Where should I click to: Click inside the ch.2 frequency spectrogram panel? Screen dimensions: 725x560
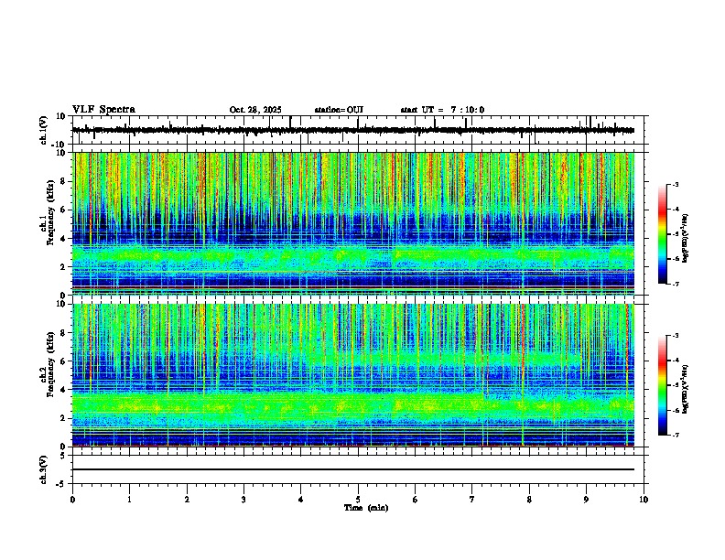pyautogui.click(x=353, y=375)
